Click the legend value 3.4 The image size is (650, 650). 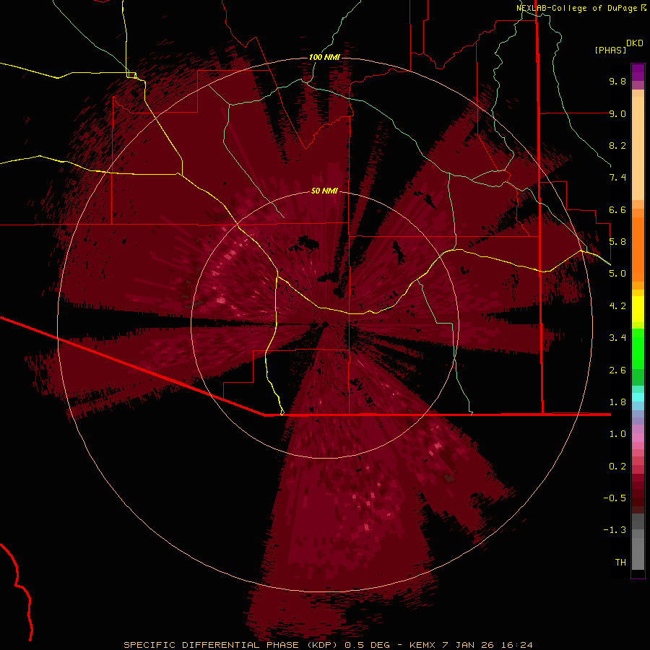tap(617, 338)
